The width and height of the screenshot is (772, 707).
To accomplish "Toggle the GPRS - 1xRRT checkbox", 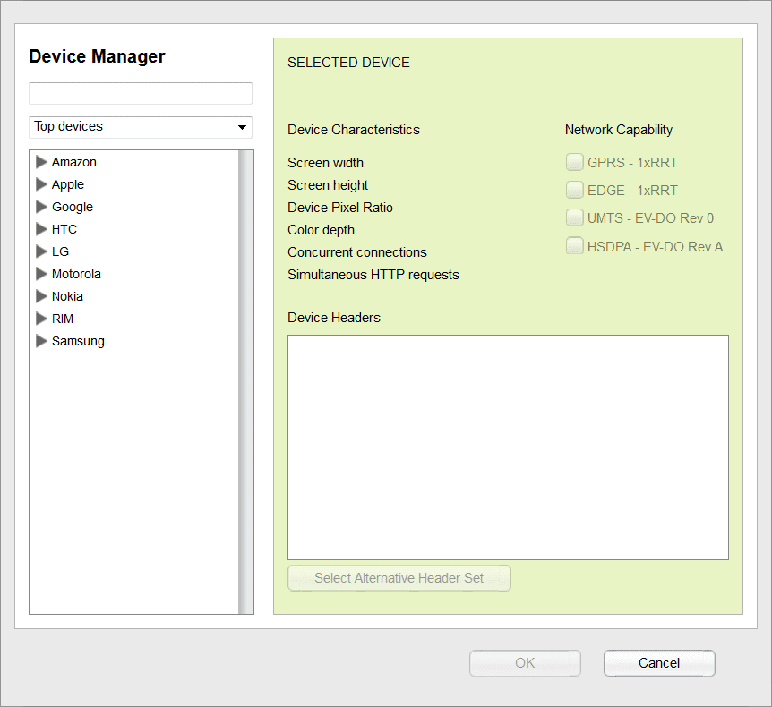I will coord(574,162).
